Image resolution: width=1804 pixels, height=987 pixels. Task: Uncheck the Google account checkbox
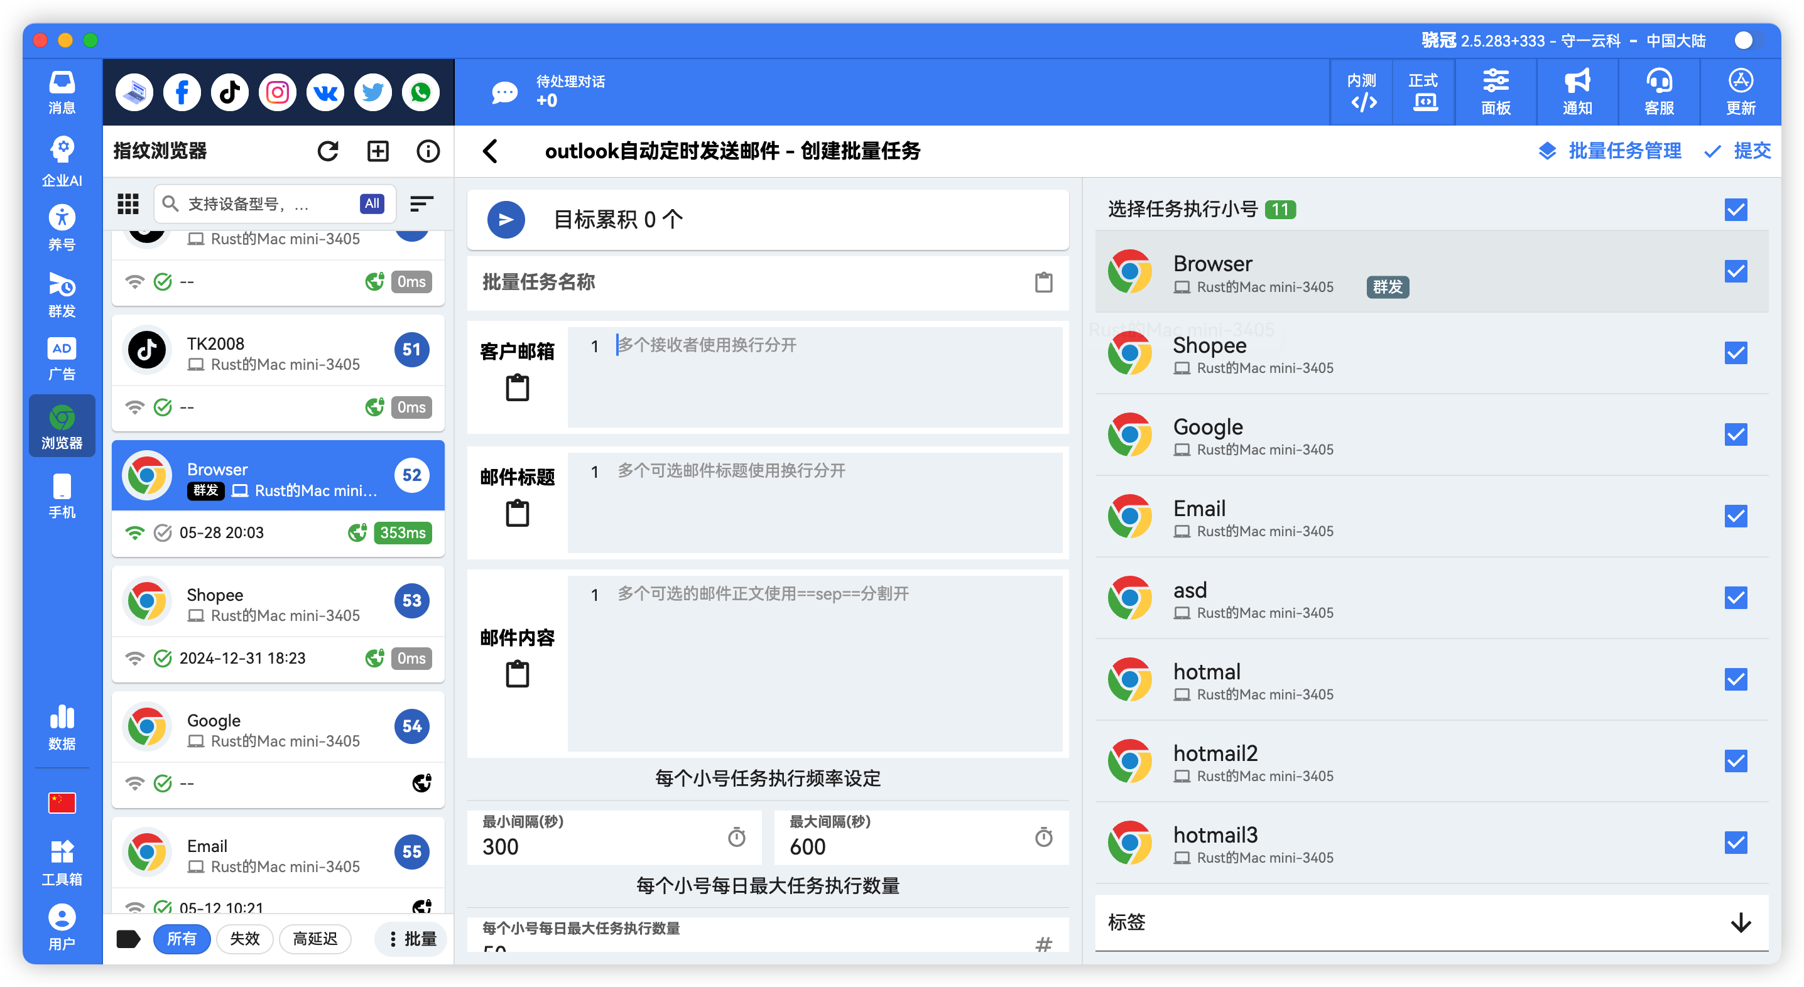[x=1736, y=434]
